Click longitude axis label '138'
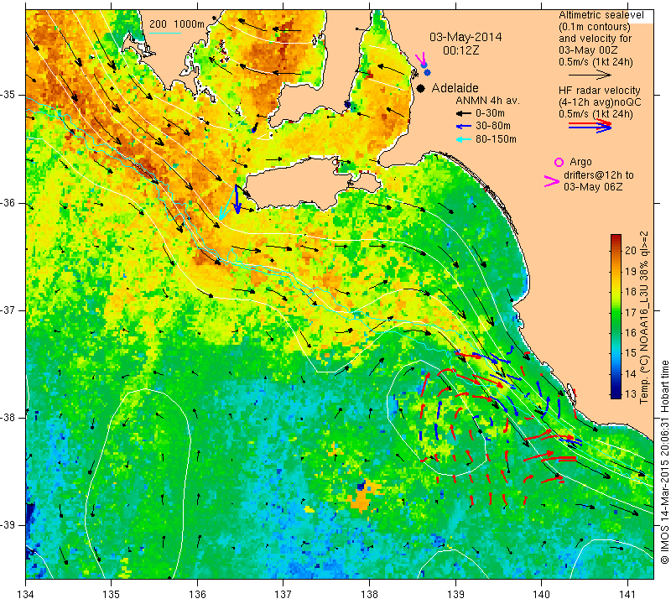Image resolution: width=671 pixels, height=604 pixels. (x=369, y=594)
